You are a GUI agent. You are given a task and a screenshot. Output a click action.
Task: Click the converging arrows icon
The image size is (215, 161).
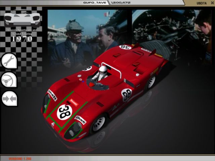coord(9,99)
